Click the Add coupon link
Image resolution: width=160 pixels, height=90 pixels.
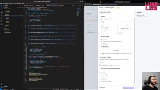pos(119,34)
